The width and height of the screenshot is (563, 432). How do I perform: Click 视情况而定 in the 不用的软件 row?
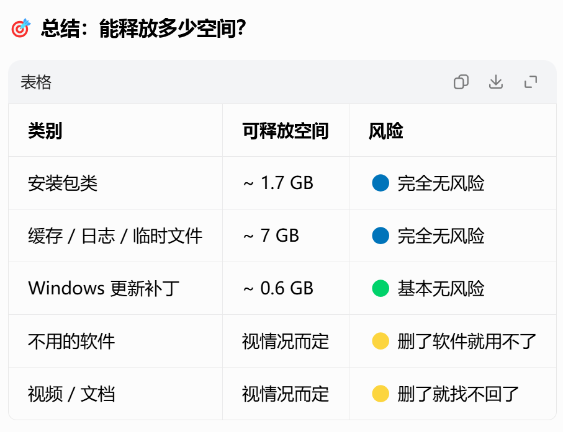click(286, 342)
